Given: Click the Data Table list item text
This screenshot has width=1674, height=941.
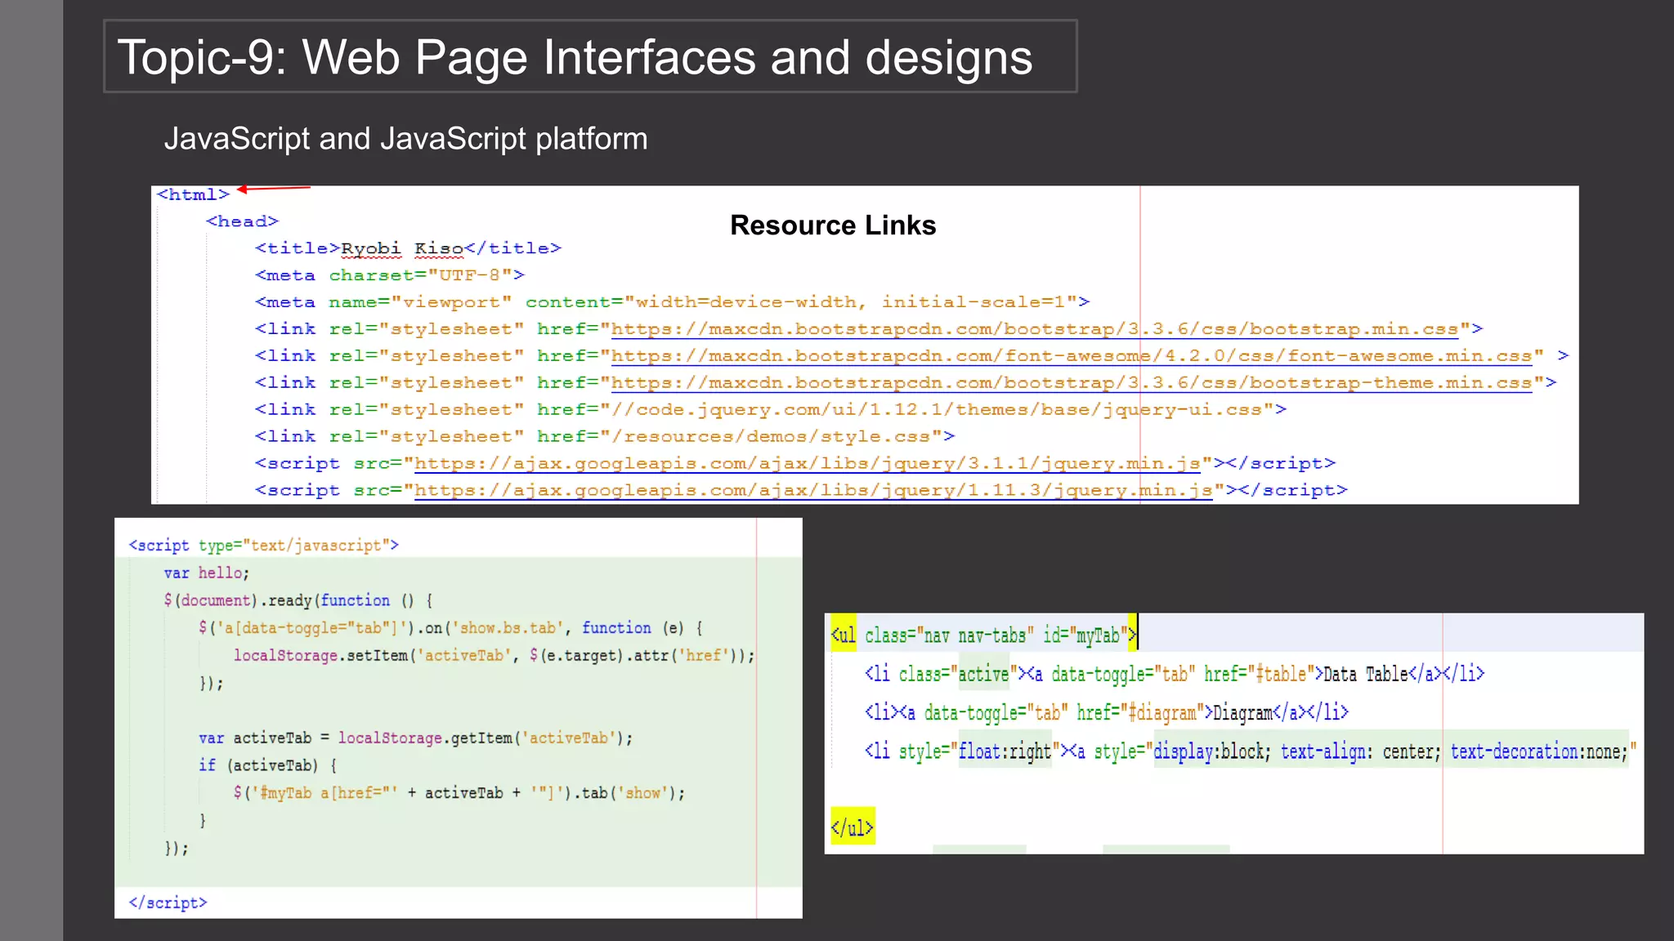Looking at the screenshot, I should tap(1365, 674).
